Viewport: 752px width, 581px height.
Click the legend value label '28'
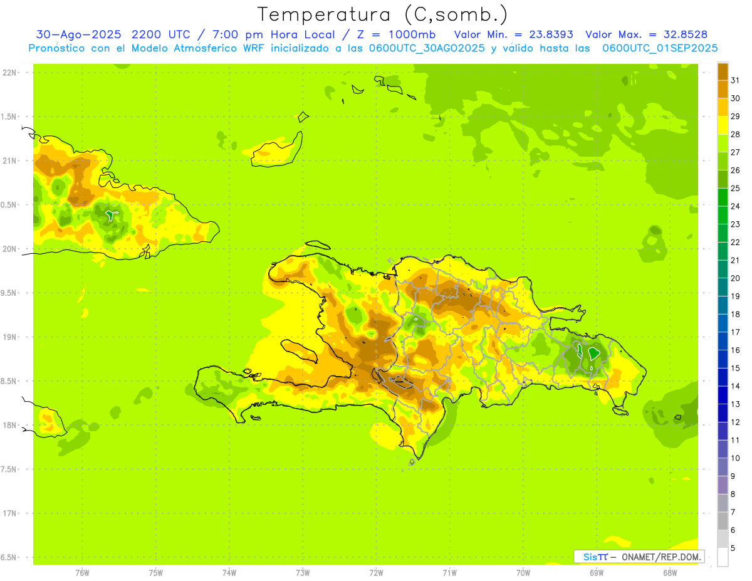(736, 134)
